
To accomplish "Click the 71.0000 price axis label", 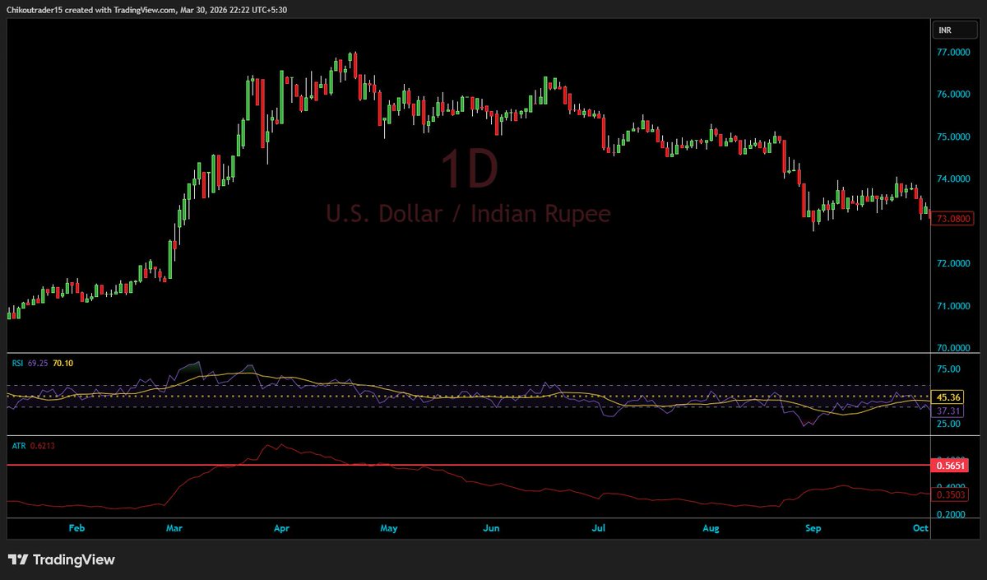I will pos(952,306).
